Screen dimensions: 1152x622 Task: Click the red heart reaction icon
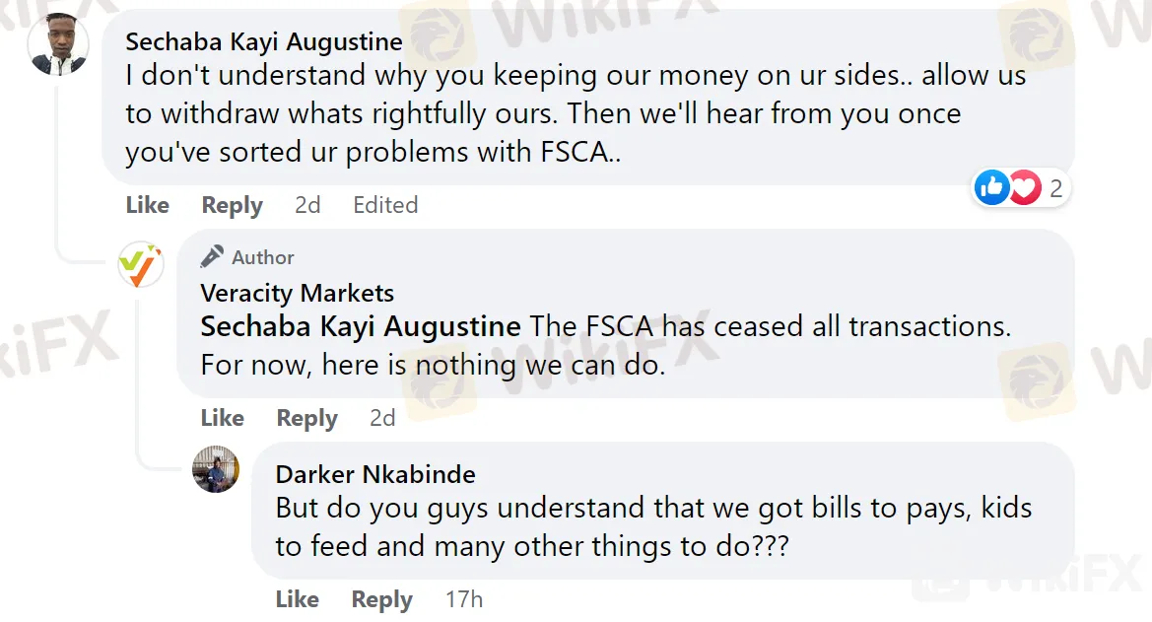(x=1025, y=188)
